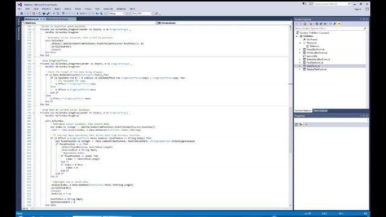Collapse the Resources folder node
The height and width of the screenshot is (217, 386).
click(300, 43)
